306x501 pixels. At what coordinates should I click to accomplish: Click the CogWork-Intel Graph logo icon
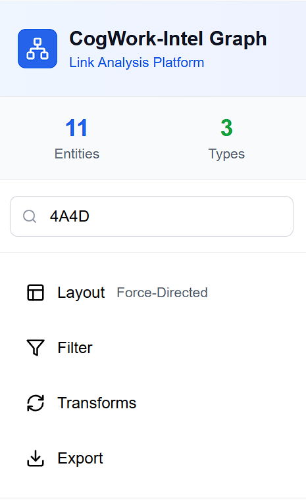coord(38,49)
